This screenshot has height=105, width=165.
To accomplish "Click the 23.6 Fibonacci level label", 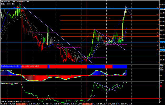I will click(x=158, y=54).
